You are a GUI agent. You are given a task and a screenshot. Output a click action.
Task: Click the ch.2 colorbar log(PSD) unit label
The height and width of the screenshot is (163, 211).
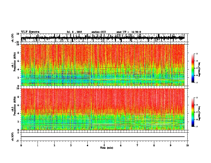pyautogui.click(x=200, y=113)
